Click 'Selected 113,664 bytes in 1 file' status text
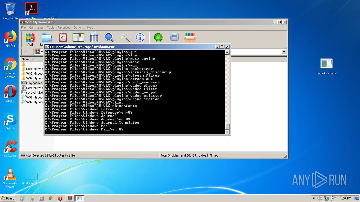 tap(54, 155)
